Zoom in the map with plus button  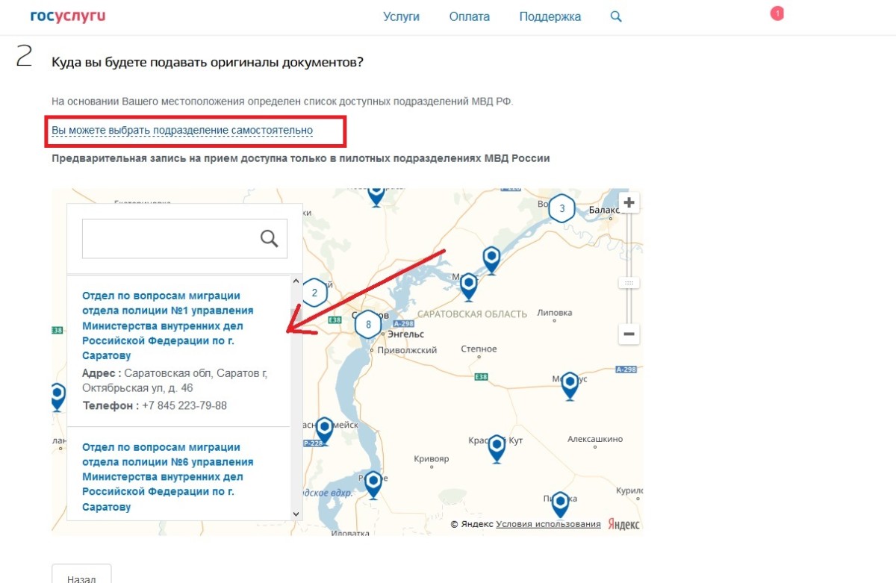click(x=629, y=203)
